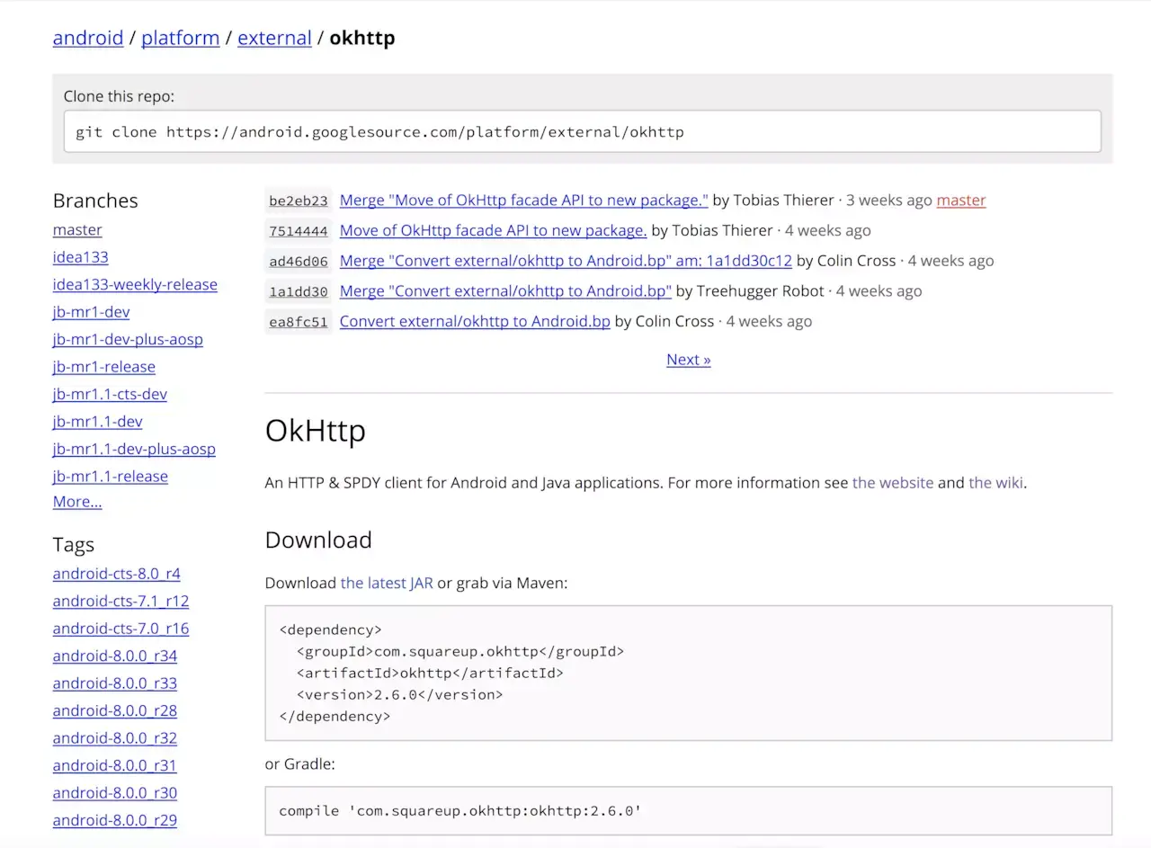Select tag android-8.0.0_r30
Image resolution: width=1151 pixels, height=848 pixels.
[x=115, y=793]
